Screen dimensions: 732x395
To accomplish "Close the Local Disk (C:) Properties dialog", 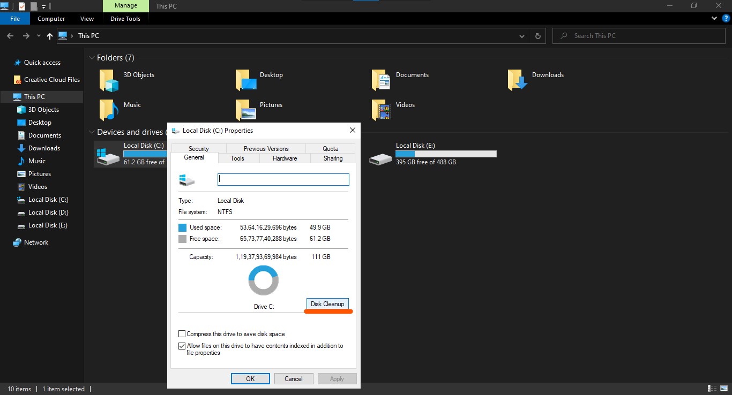I will pyautogui.click(x=352, y=130).
